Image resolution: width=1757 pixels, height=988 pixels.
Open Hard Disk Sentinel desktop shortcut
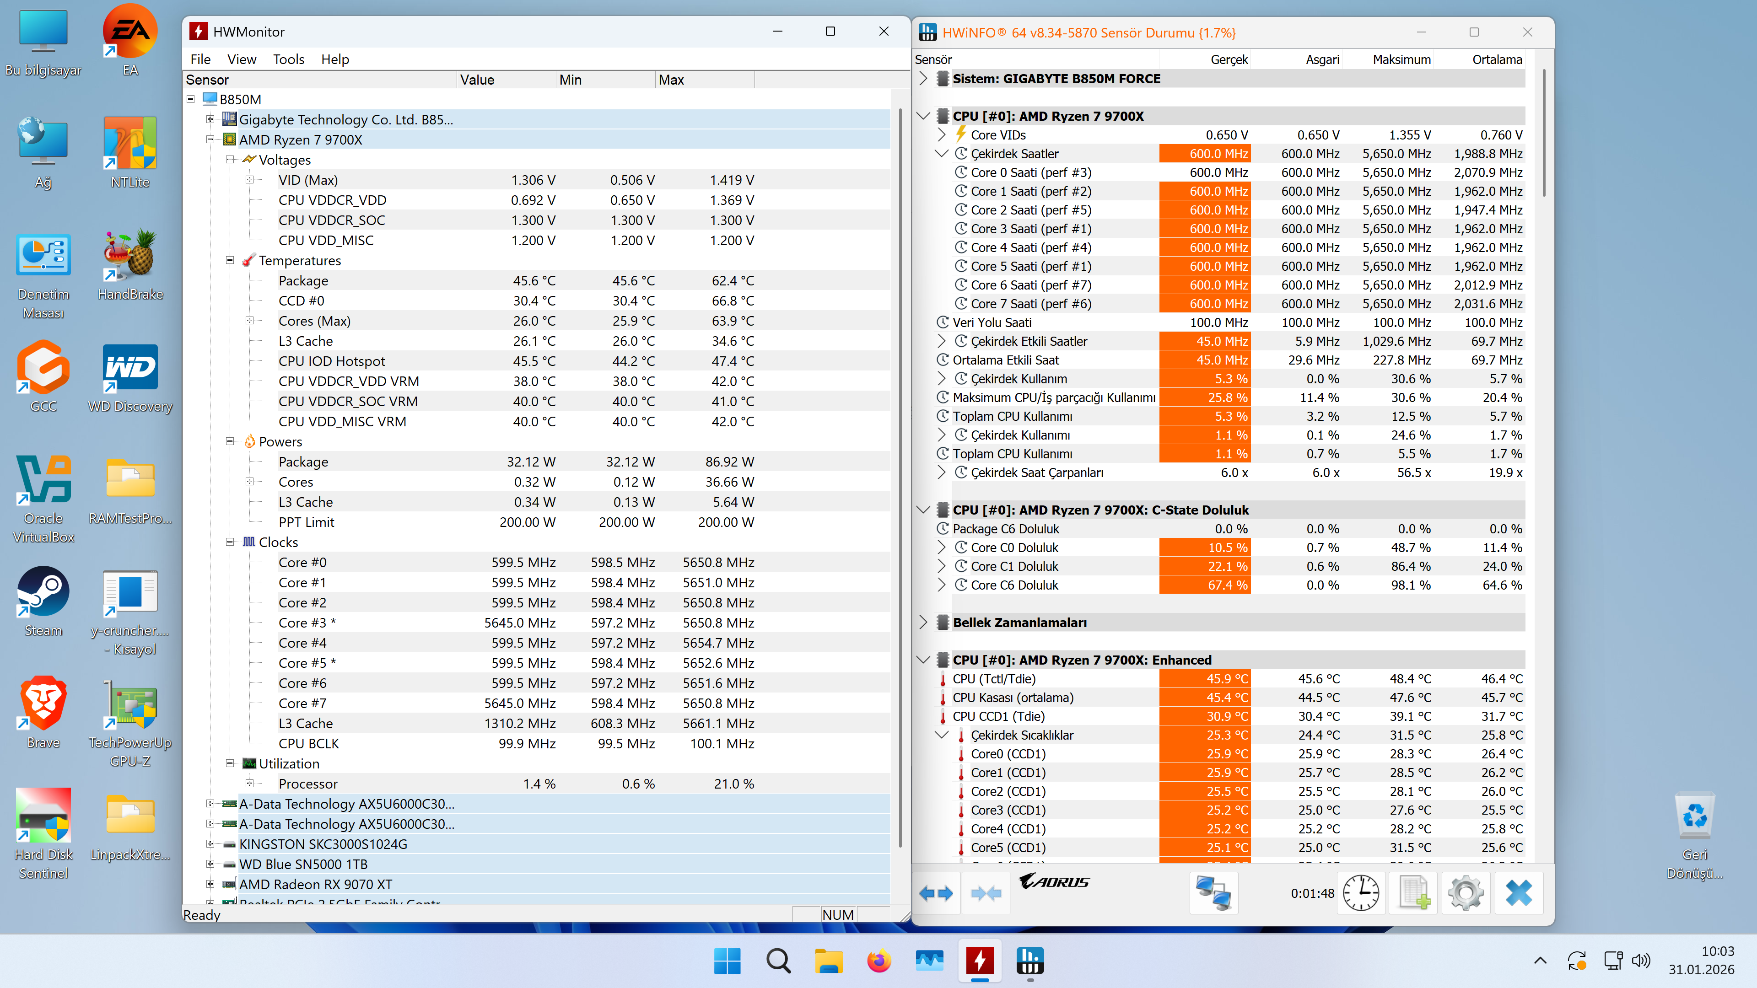tap(43, 835)
